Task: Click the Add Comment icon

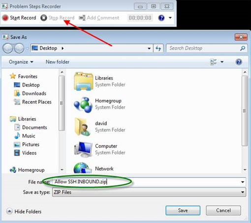Action: (82, 18)
